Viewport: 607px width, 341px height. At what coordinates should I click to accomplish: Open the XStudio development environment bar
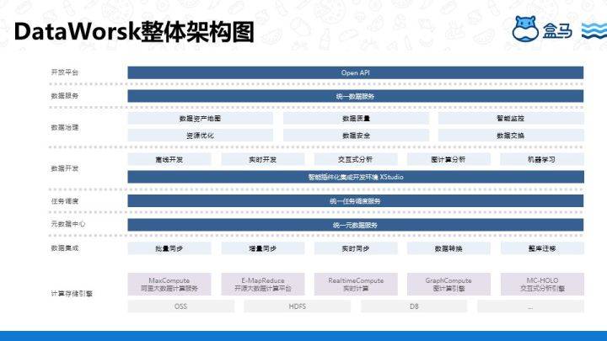[355, 177]
